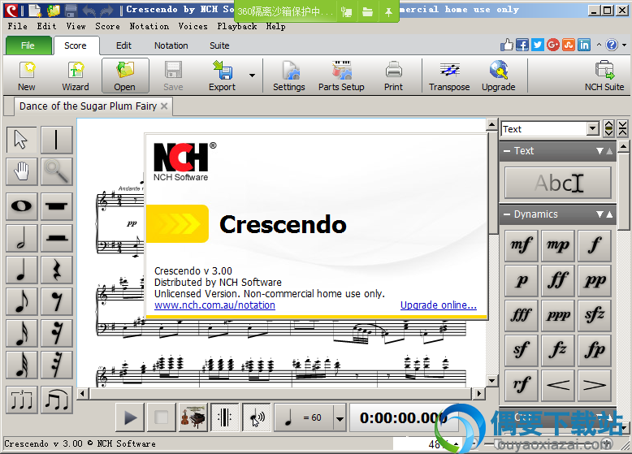
Task: Insert ppp dynamic marking
Action: pos(558,315)
